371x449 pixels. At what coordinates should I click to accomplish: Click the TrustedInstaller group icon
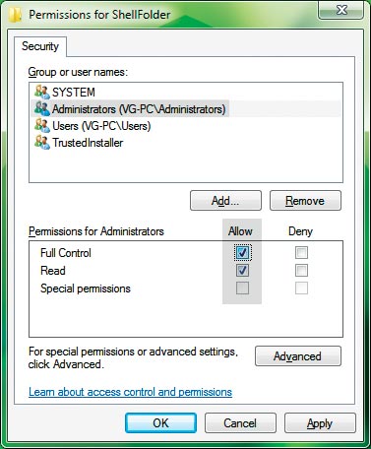click(42, 143)
